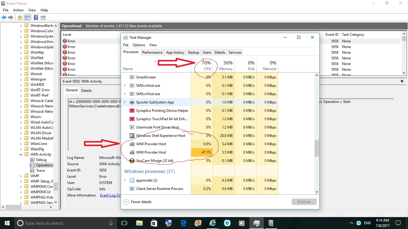
Task: Switch to the Details tab in Task Manager
Action: pyautogui.click(x=220, y=52)
